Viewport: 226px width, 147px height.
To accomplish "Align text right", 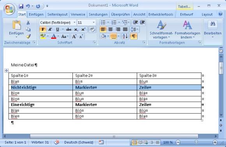I will [118, 29].
